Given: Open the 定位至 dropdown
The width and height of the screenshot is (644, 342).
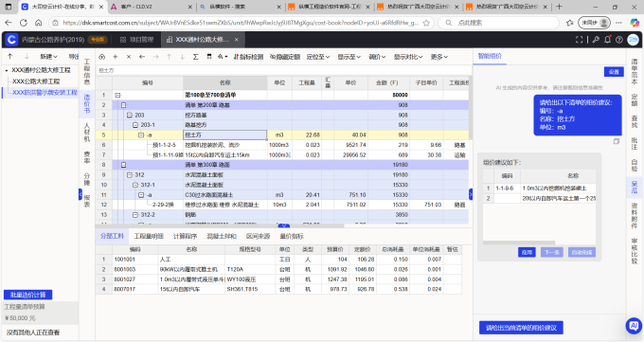Looking at the screenshot, I should tap(318, 57).
